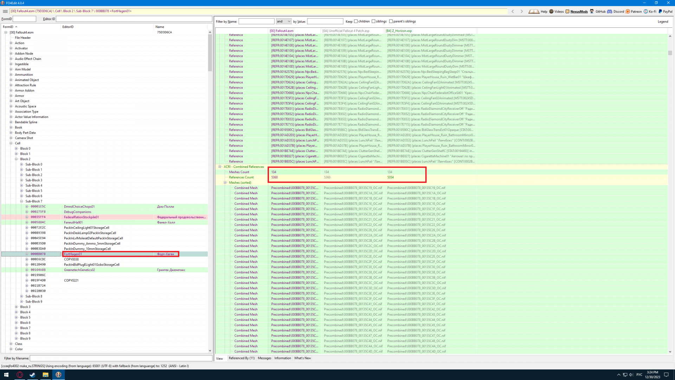Open the and/or filter dropdown
This screenshot has height=380, width=675.
pos(284,21)
